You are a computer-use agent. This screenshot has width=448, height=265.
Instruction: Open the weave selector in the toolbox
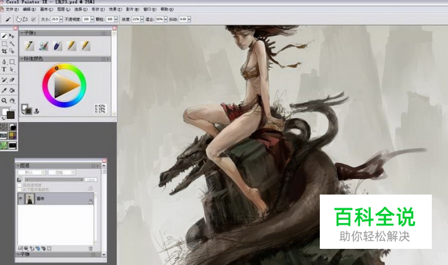[x=12, y=136]
